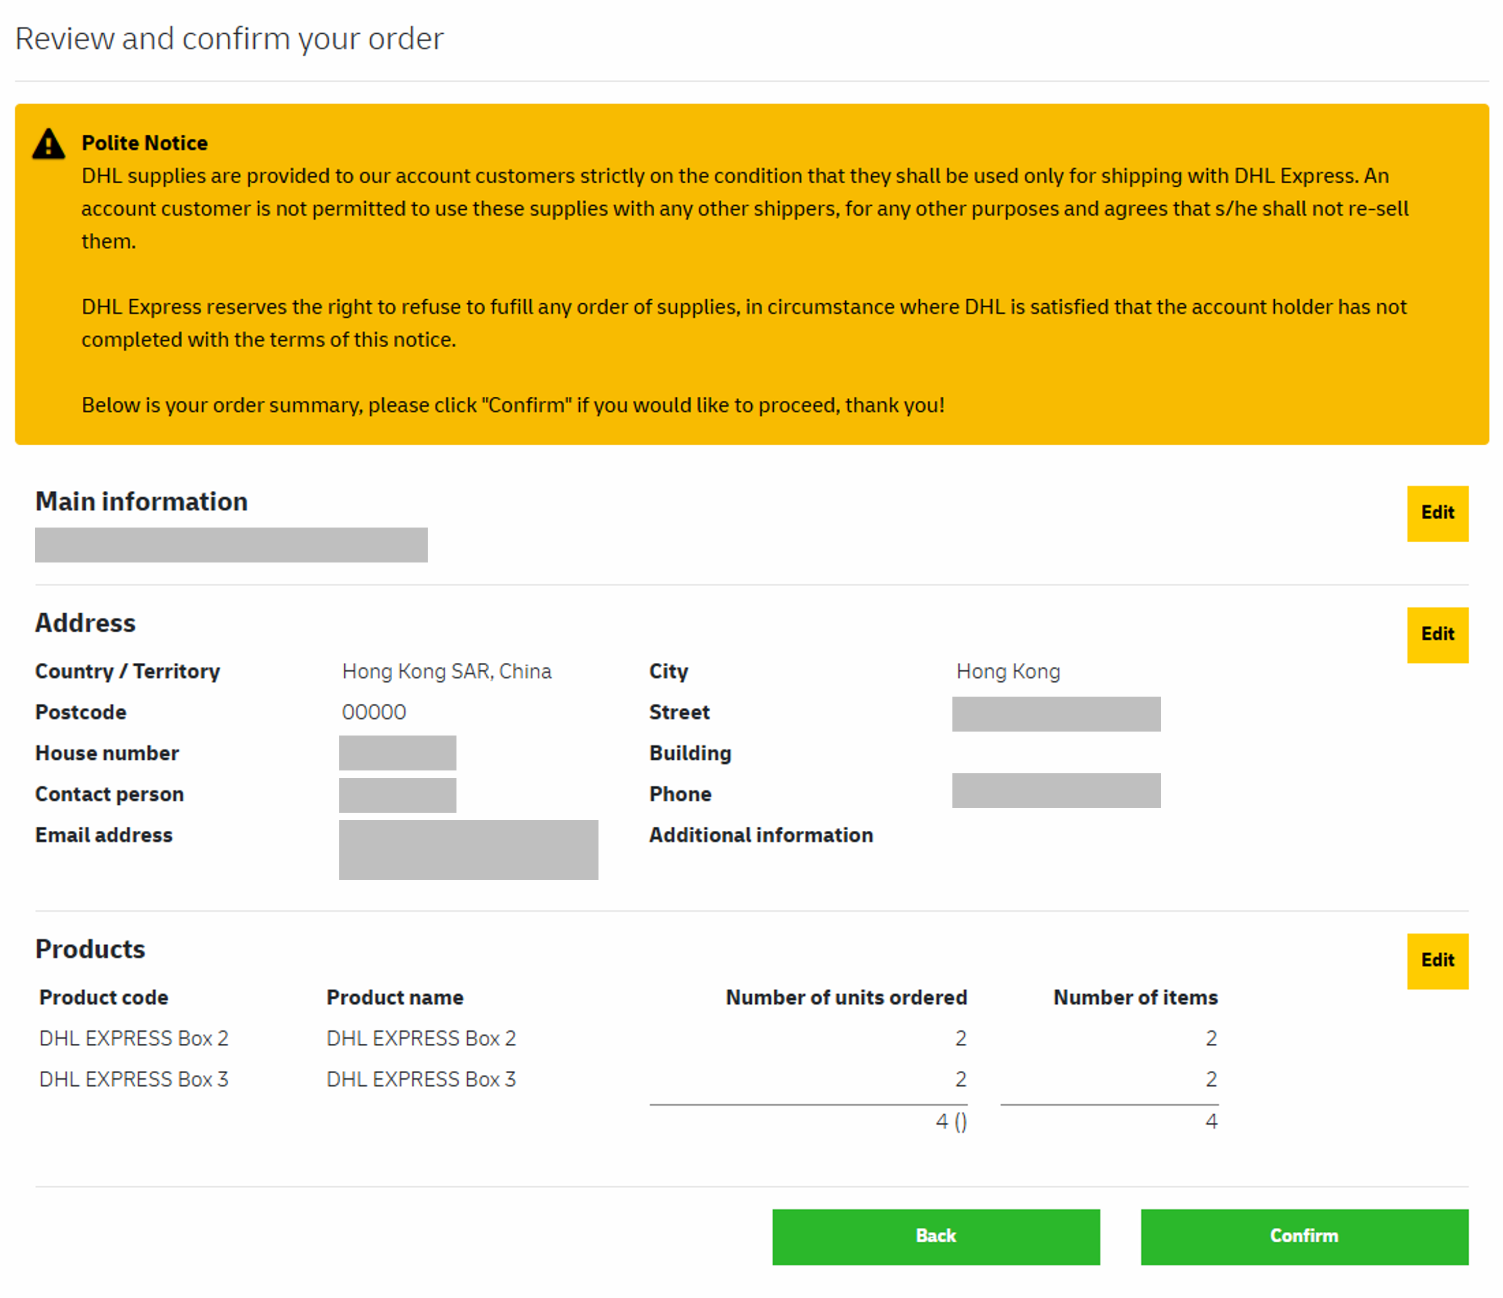
Task: Click the warning triangle icon
Action: pyautogui.click(x=48, y=144)
